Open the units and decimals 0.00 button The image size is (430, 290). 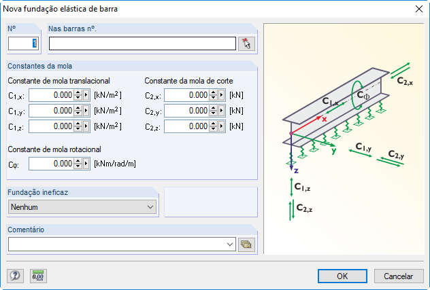(x=38, y=276)
